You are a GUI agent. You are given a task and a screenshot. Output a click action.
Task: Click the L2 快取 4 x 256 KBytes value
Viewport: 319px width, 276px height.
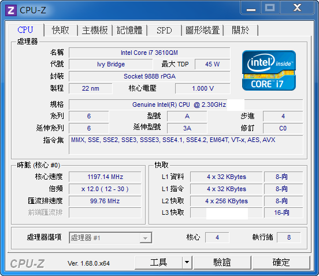(x=226, y=201)
